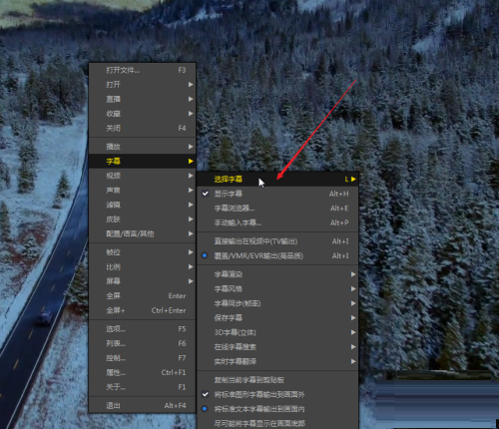Open 实时字幕翻译 submenu
Image resolution: width=499 pixels, height=429 pixels.
pyautogui.click(x=278, y=361)
